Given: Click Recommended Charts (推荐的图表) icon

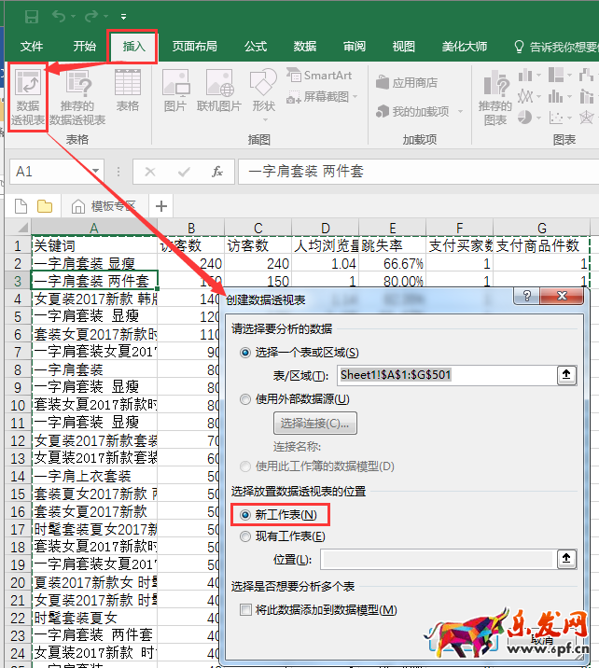Looking at the screenshot, I should (495, 96).
